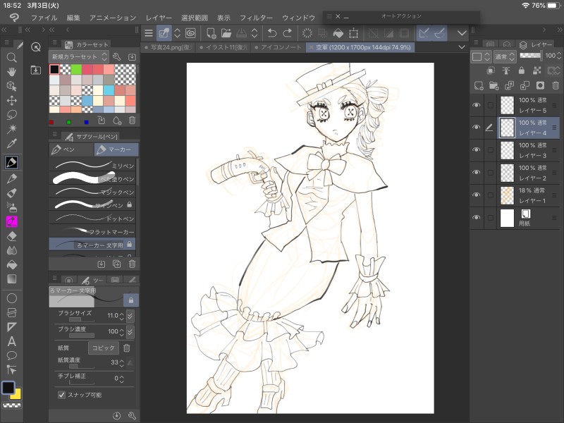Click the Fill icon in command bar
Viewport: 564px width, 423px height.
[338, 33]
